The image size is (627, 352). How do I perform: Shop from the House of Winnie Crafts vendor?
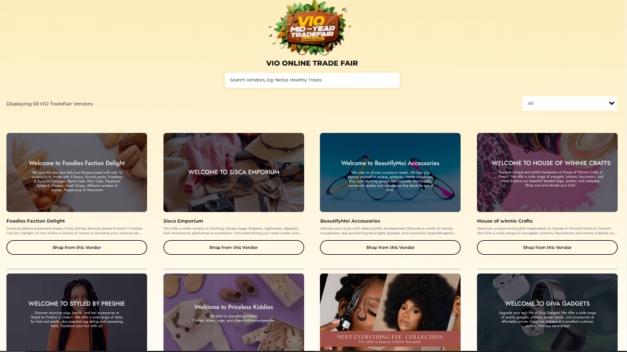(x=547, y=247)
